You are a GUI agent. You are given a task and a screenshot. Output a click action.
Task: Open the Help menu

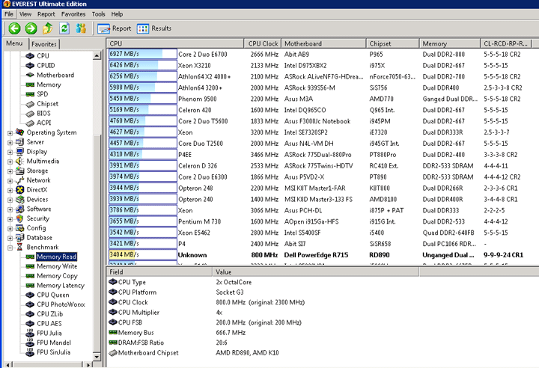(117, 14)
